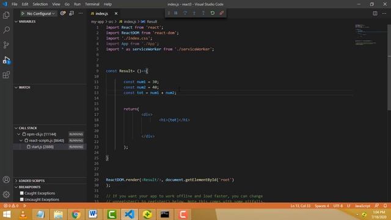Open File Explorer from taskbar

tap(59, 215)
